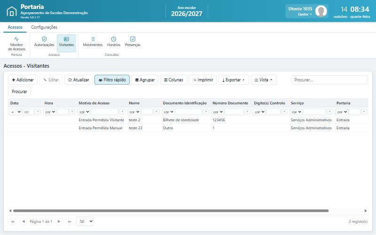Clear Motivo de Acesso filter small button
Screen dimensions: 376x235
pos(122,112)
